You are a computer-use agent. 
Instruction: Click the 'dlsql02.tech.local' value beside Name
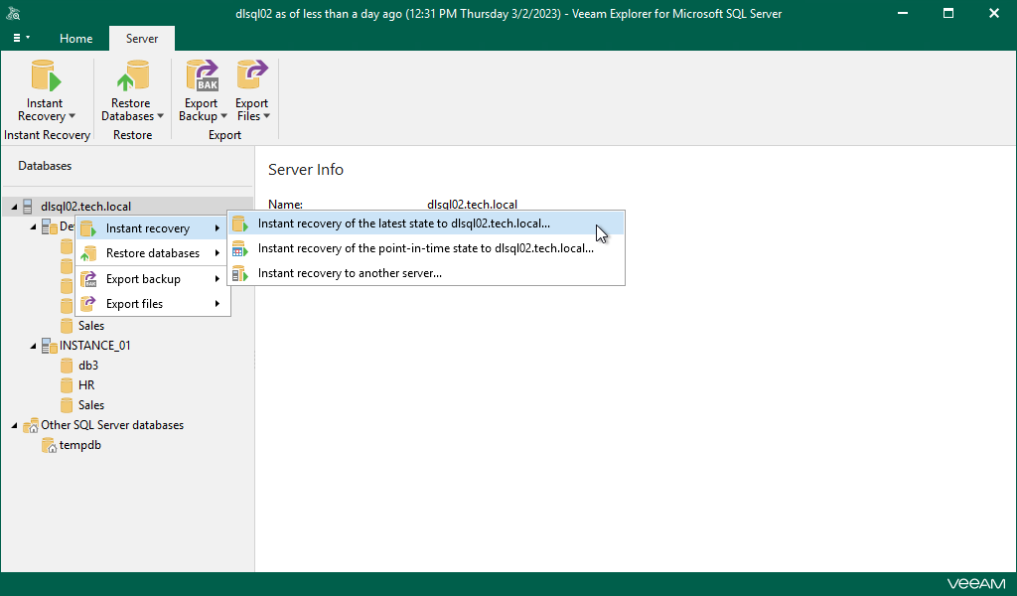coord(472,205)
